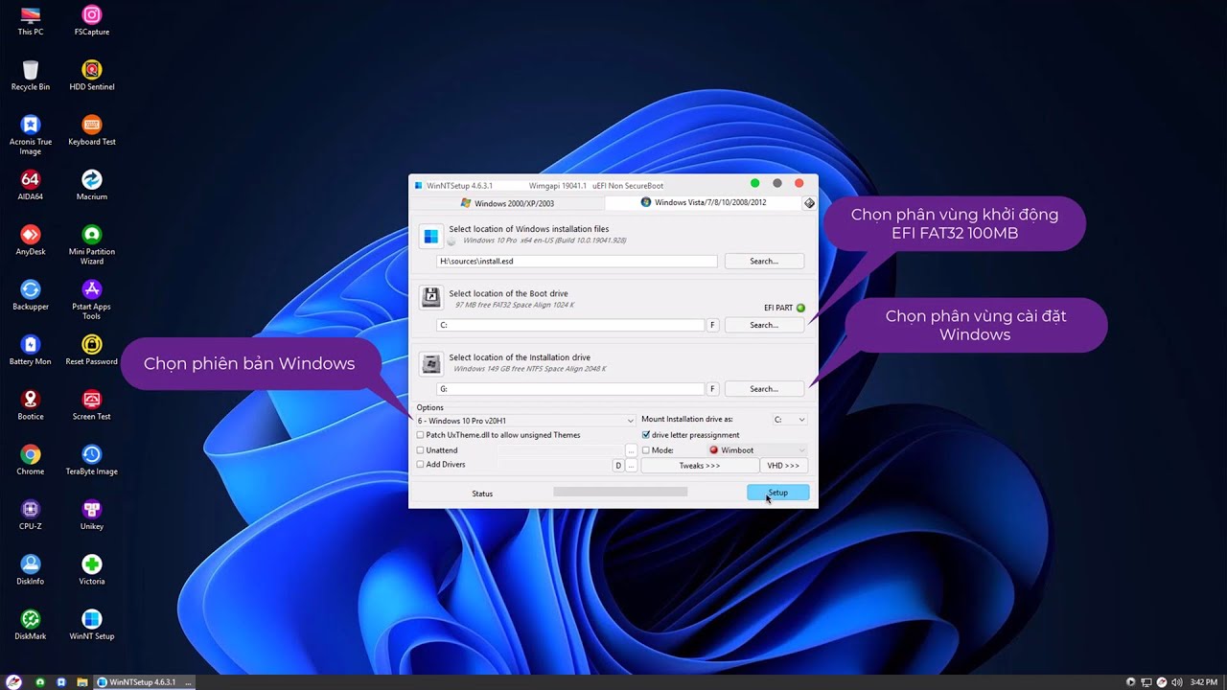Click the Status progress bar
The height and width of the screenshot is (690, 1227).
click(x=620, y=492)
